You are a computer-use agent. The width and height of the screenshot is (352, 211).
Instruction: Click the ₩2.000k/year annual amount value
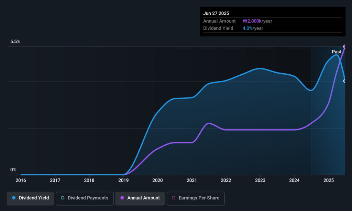click(257, 21)
